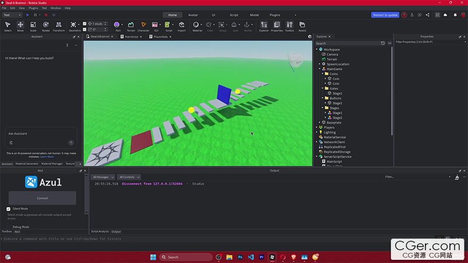468x263 pixels.
Task: Open the notifications bell
Action: click(455, 15)
